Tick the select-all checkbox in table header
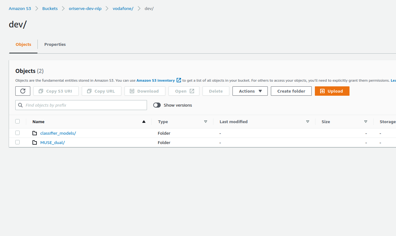The image size is (396, 236). click(x=17, y=121)
